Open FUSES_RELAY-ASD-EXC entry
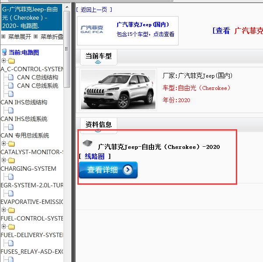The image size is (263, 262). [x=32, y=252]
